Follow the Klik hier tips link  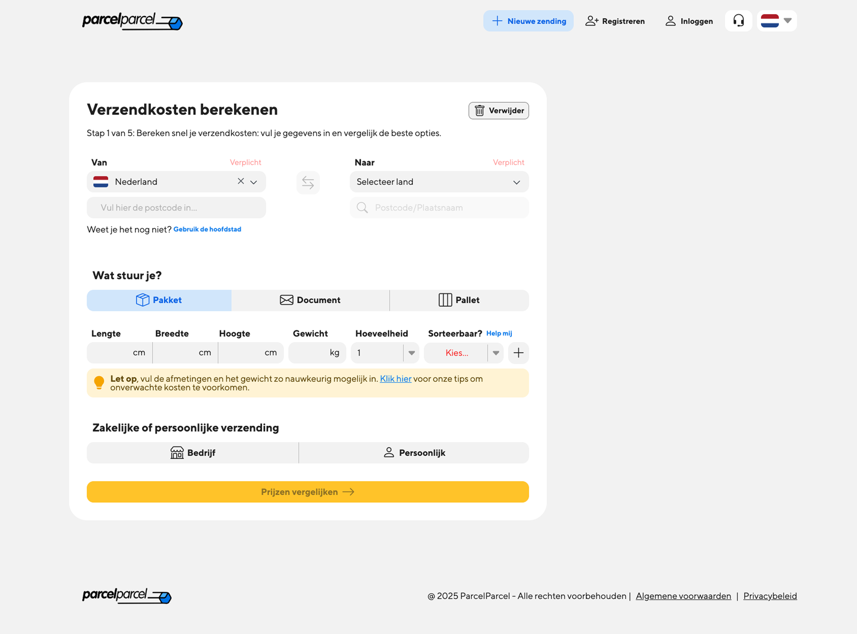(x=395, y=379)
